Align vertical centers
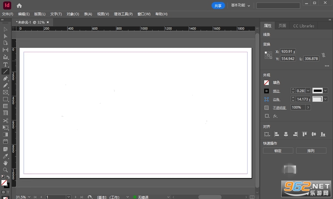 [314, 134]
